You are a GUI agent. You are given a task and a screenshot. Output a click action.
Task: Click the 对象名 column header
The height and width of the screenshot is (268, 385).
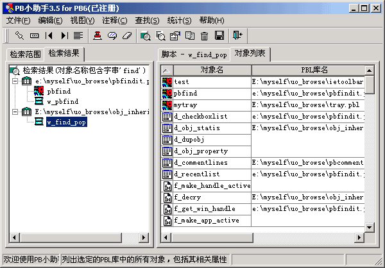coord(212,70)
